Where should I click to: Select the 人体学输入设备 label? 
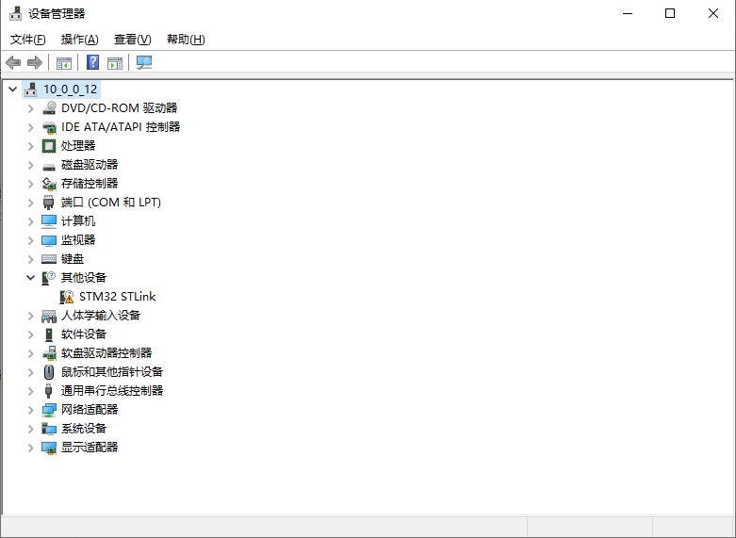click(101, 316)
